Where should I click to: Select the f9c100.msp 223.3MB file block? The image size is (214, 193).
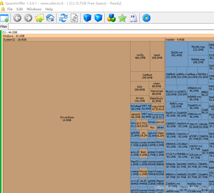(198, 48)
